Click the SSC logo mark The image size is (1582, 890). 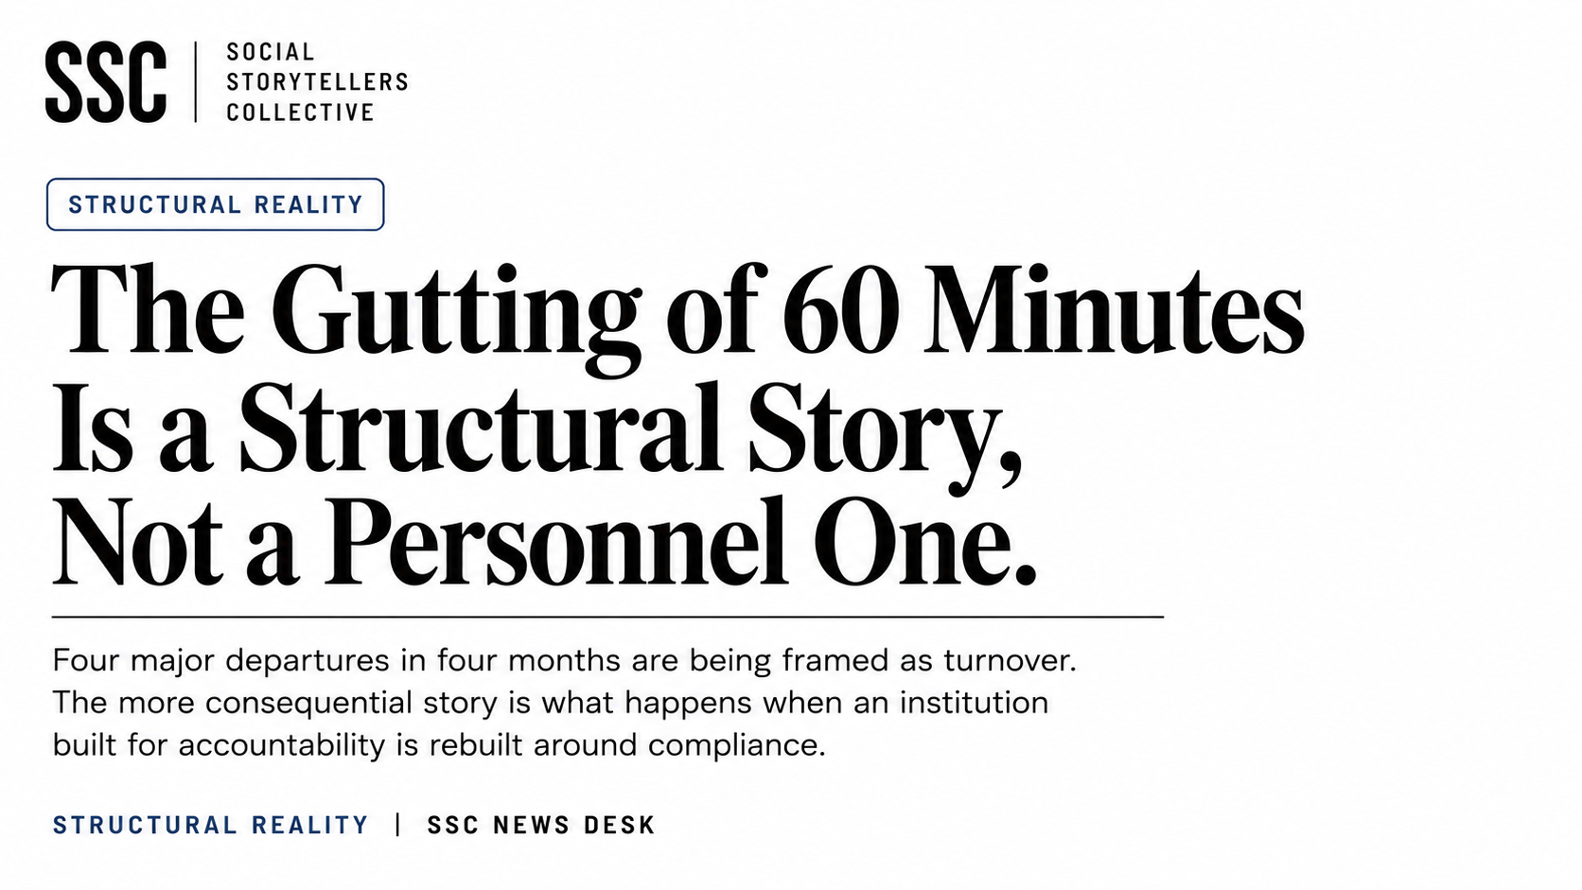click(106, 82)
